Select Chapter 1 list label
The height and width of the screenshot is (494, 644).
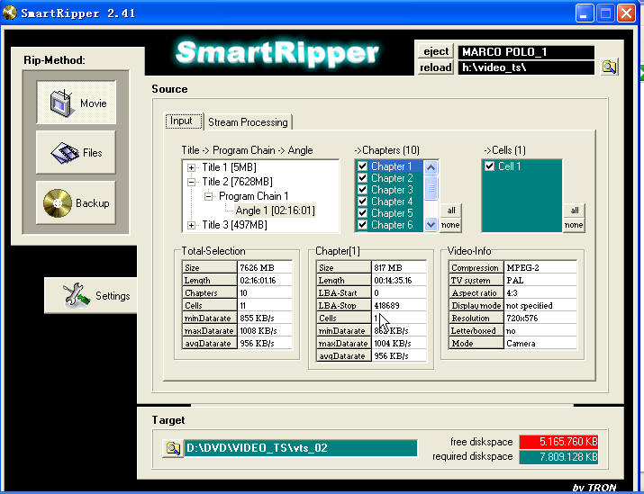tap(392, 166)
